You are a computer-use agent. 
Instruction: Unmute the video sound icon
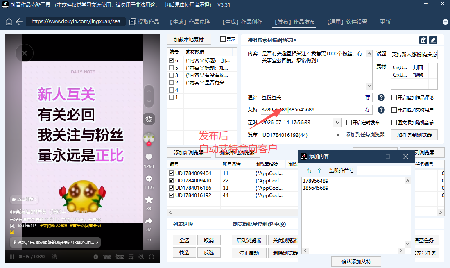pyautogui.click(x=141, y=257)
